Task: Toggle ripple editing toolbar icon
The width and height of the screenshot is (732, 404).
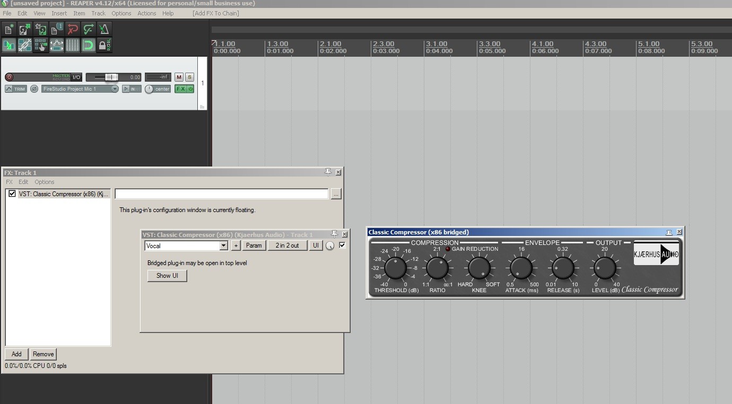Action: tap(41, 45)
